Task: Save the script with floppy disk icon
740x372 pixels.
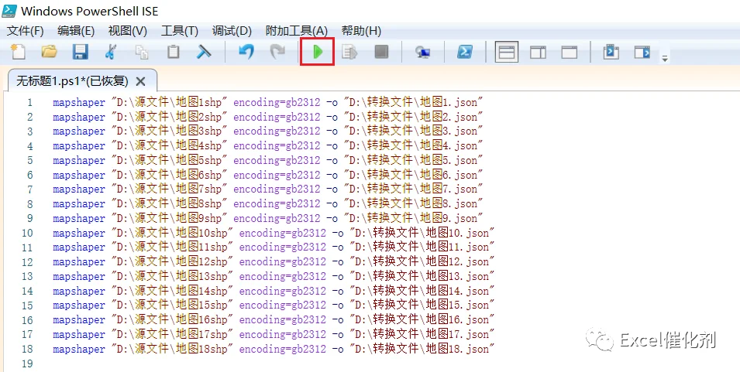Action: (81, 51)
